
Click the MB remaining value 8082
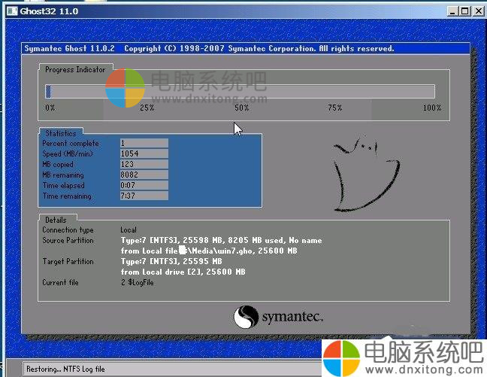144,175
